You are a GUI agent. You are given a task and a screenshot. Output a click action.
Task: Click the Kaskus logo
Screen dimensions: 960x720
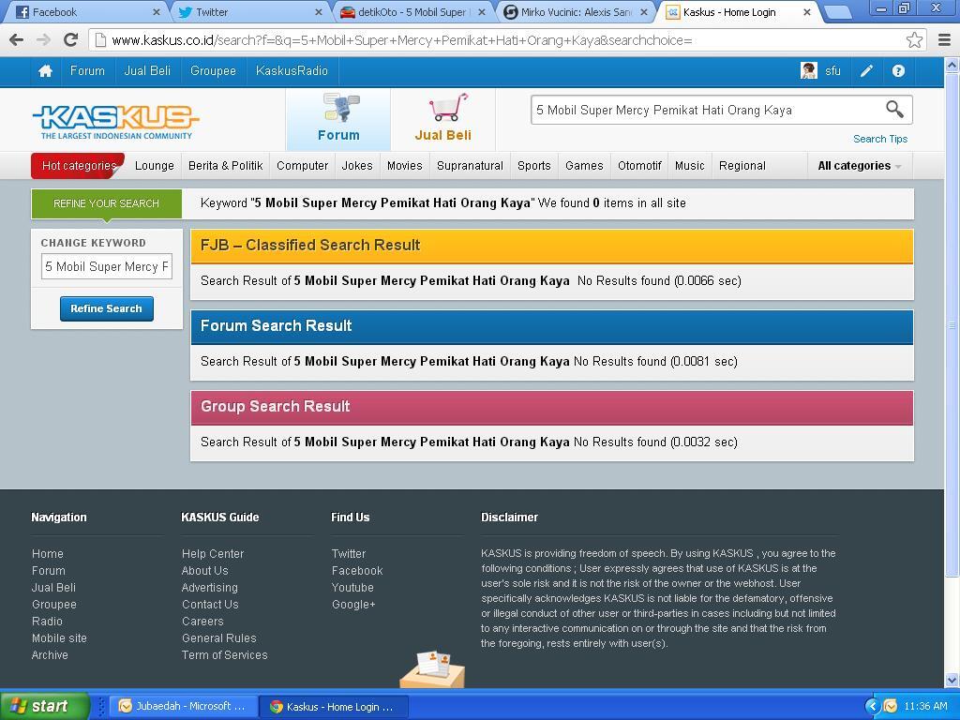pyautogui.click(x=115, y=121)
